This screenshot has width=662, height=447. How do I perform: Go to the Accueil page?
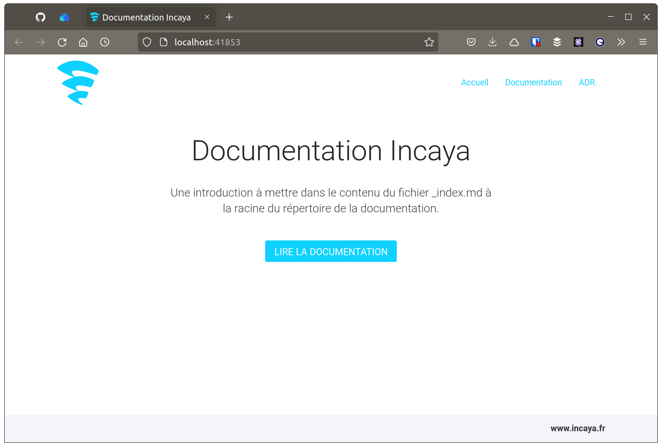point(475,83)
